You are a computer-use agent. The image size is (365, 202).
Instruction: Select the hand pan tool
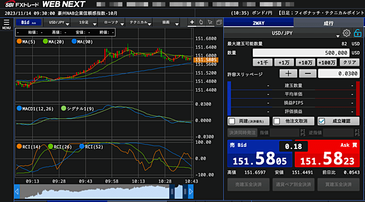[201, 23]
